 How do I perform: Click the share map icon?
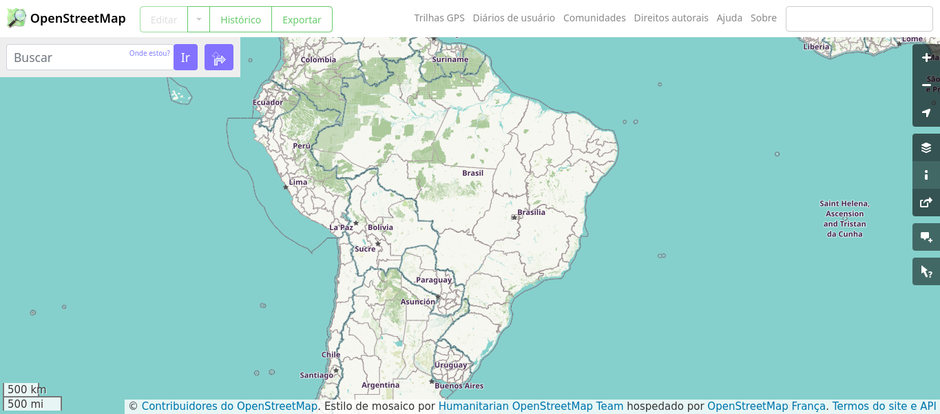click(926, 202)
